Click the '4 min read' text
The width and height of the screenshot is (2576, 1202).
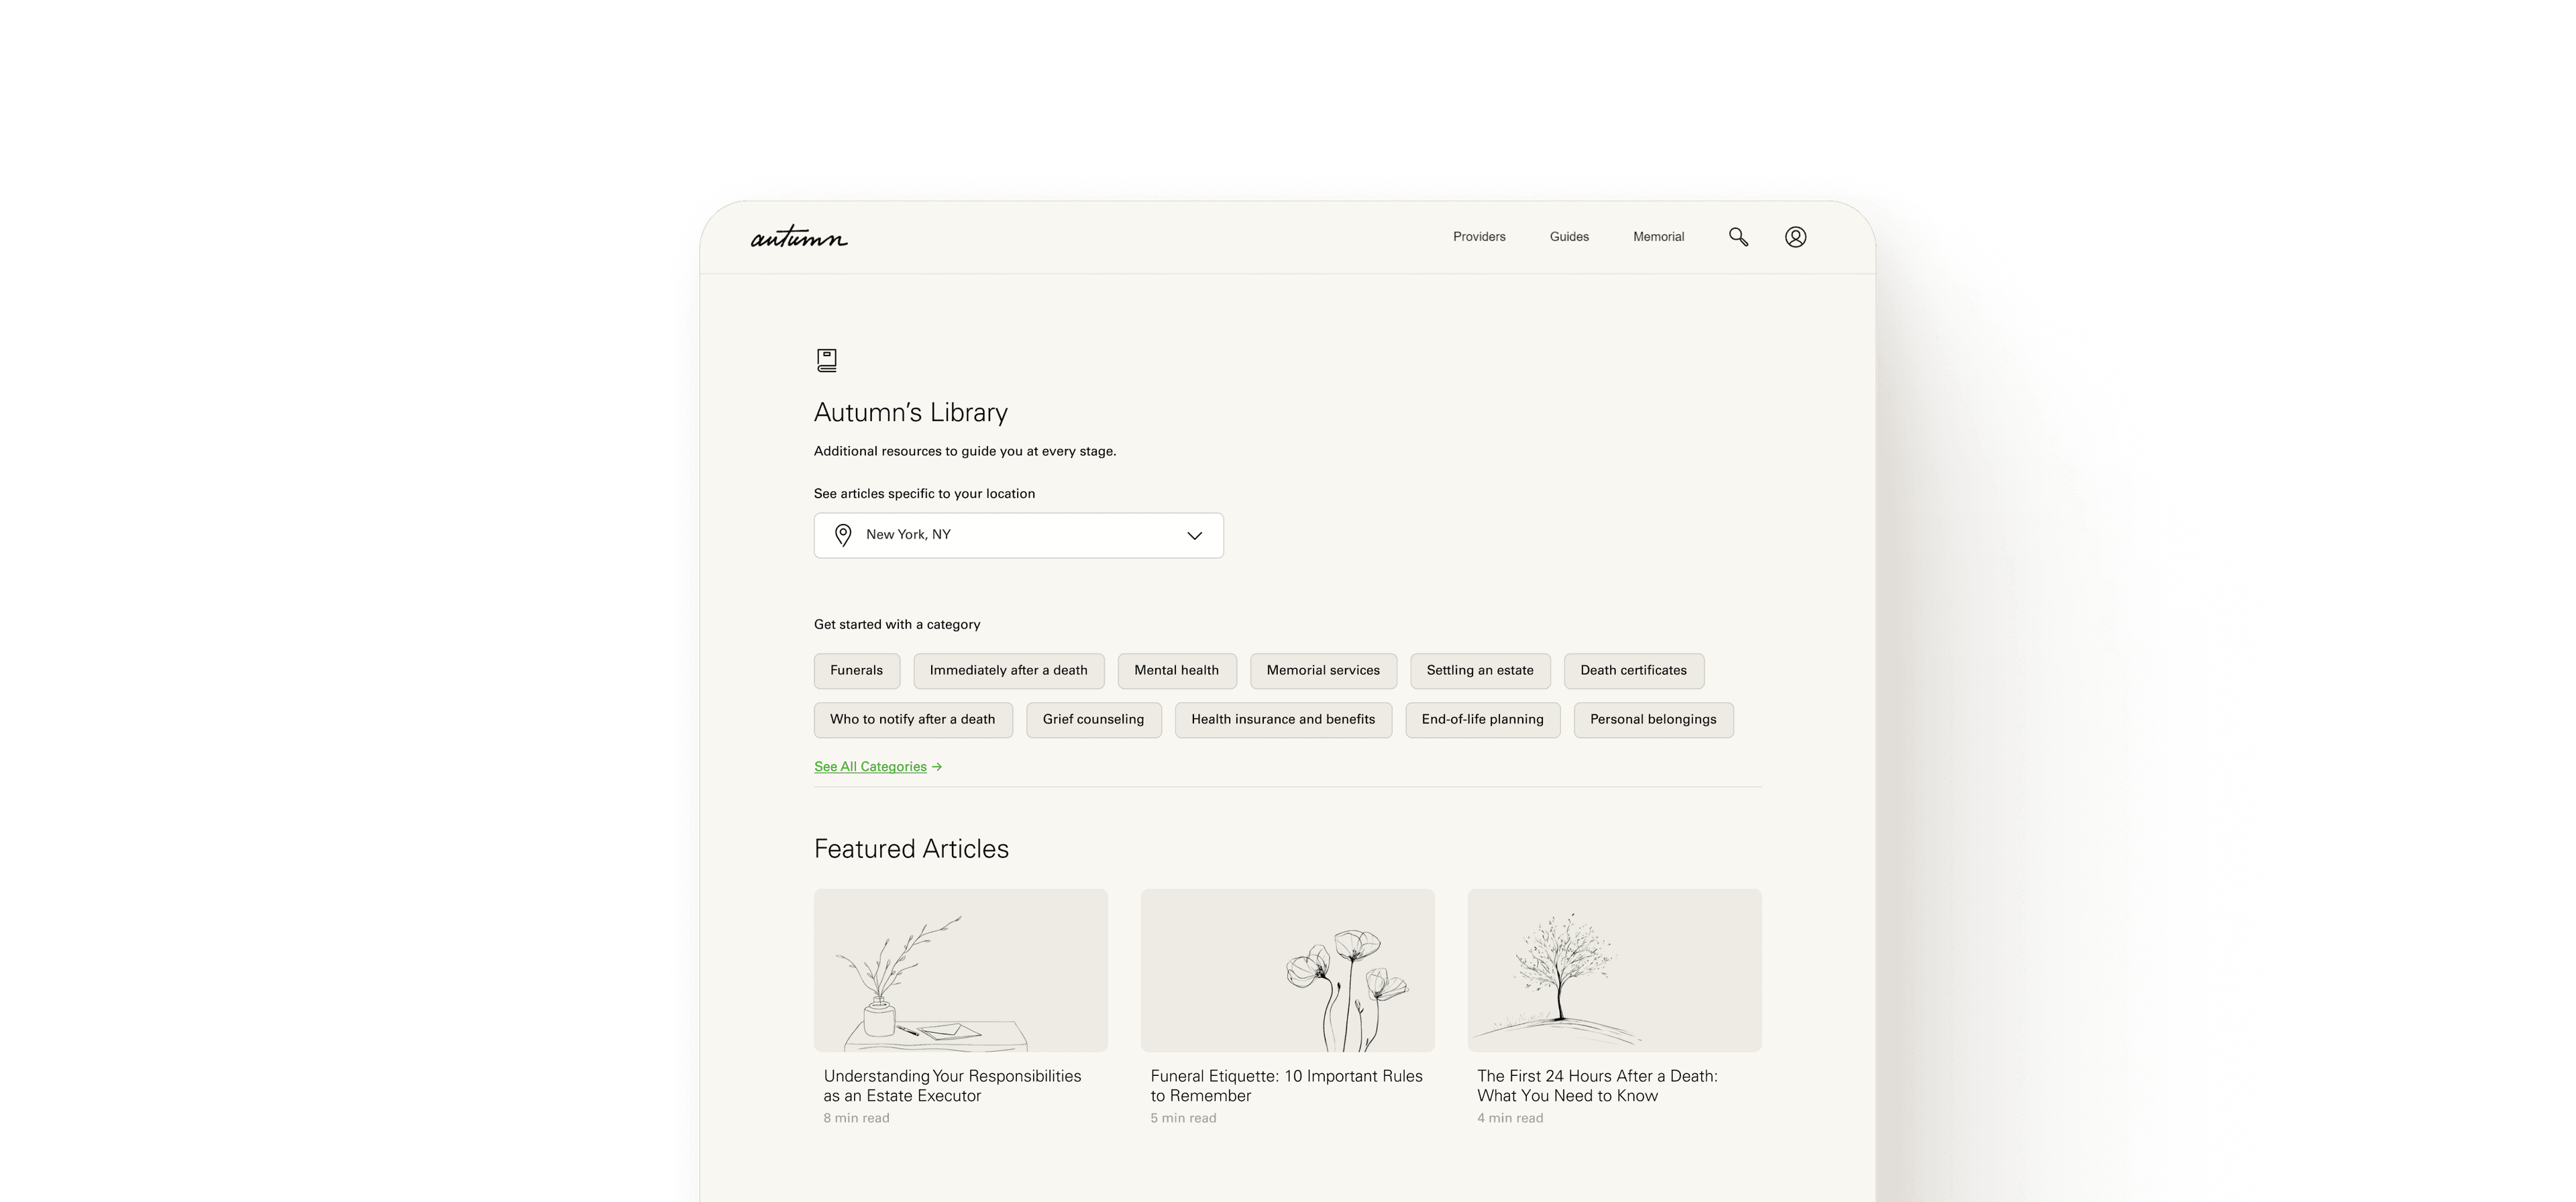[1510, 1118]
